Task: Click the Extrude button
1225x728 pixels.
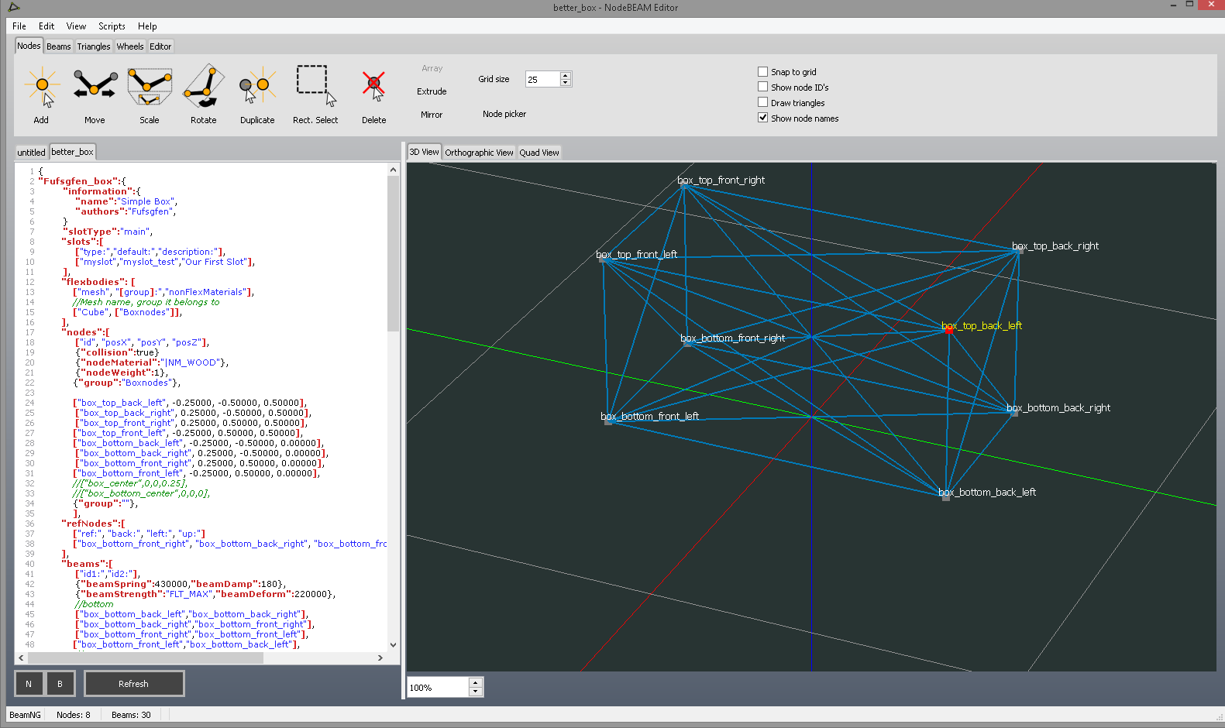Action: 432,91
